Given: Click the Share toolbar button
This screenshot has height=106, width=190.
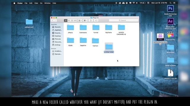Looking at the screenshot, I should pyautogui.click(x=91, y=21).
